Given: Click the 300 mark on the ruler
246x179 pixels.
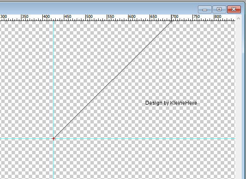Looking at the screenshot, I should pyautogui.click(x=3, y=17).
